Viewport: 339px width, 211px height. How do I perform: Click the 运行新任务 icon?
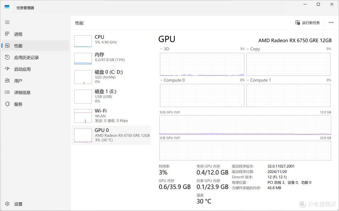coord(298,23)
